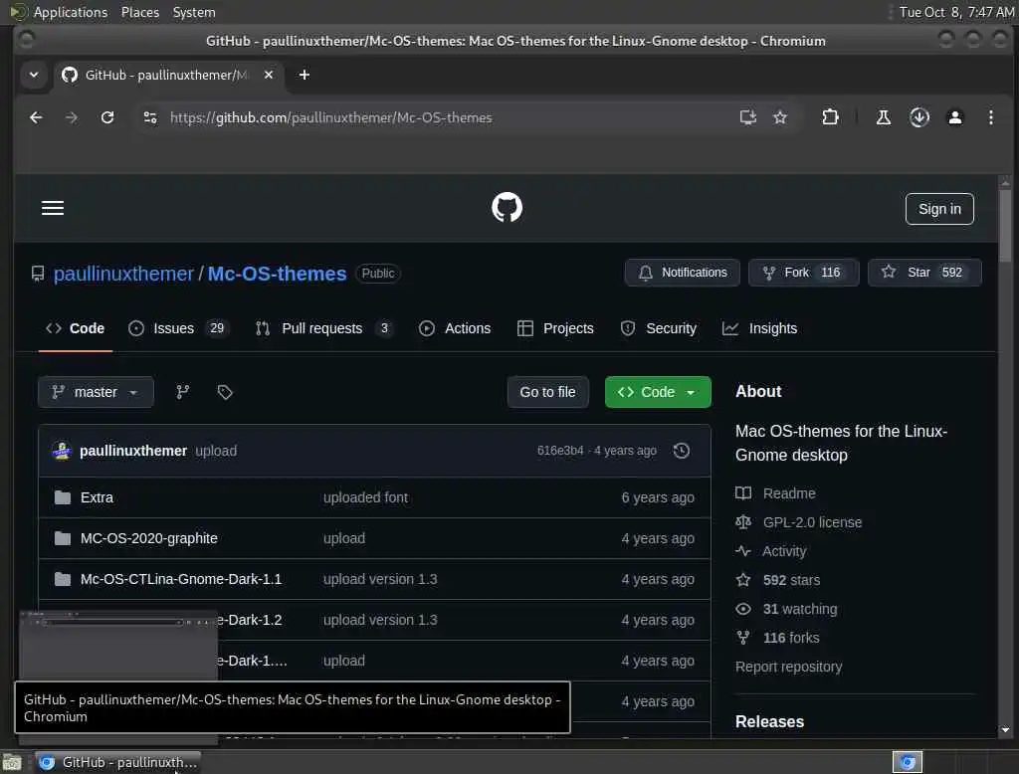Fork the repository with the Fork button
This screenshot has width=1019, height=774.
803,273
